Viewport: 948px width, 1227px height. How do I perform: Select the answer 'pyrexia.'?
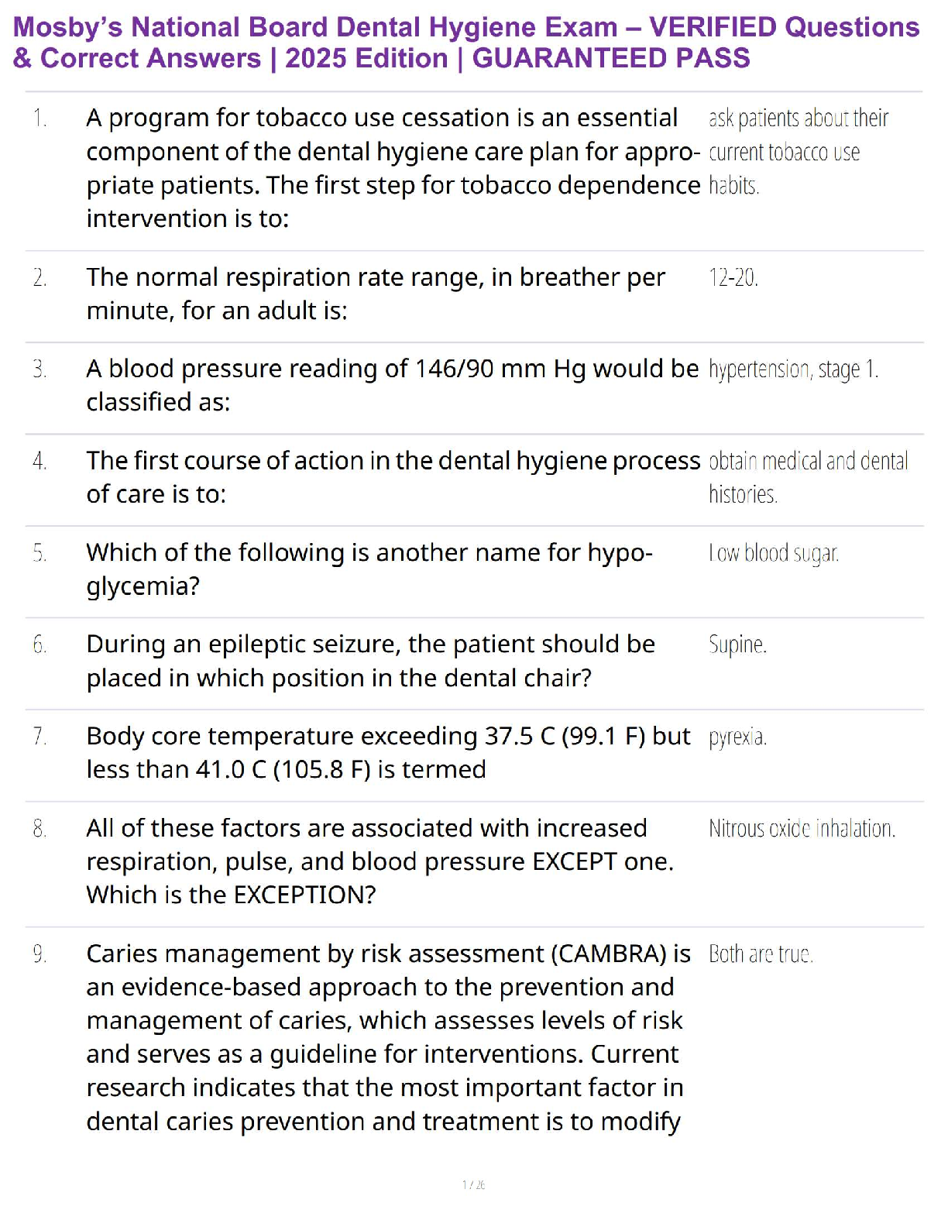coord(737,737)
